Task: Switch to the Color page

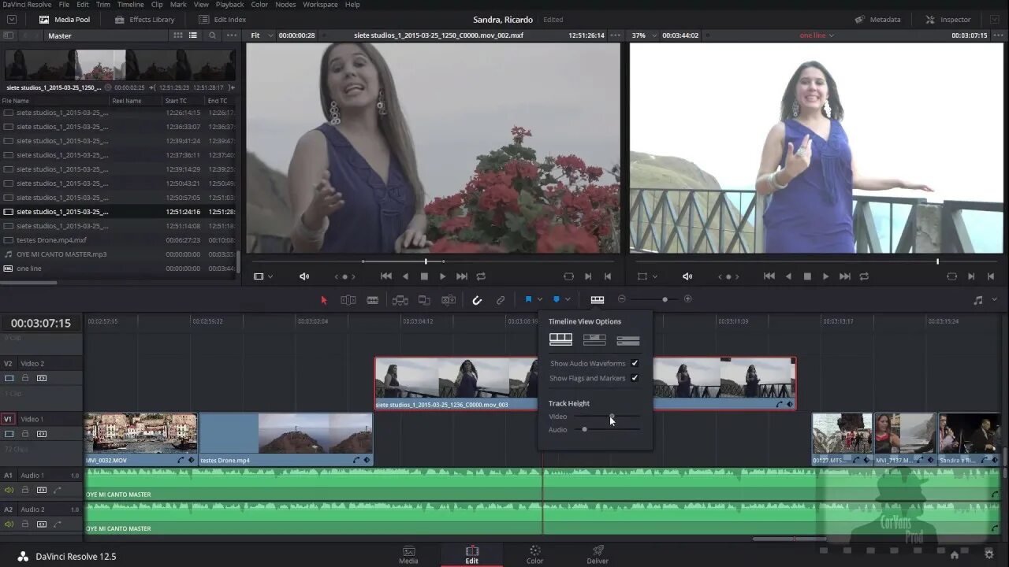Action: (x=534, y=554)
